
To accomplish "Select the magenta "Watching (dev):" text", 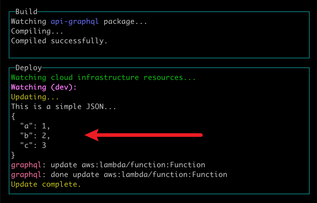I will 44,87.
